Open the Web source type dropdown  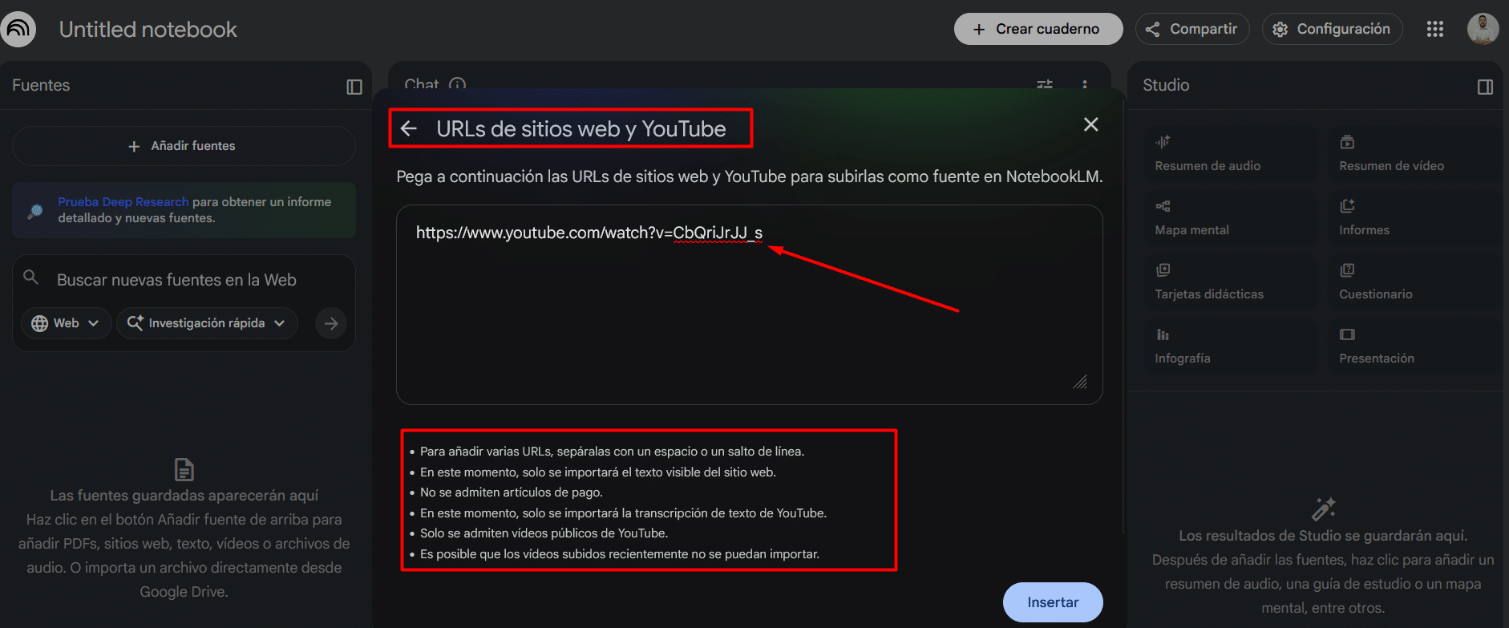point(66,323)
